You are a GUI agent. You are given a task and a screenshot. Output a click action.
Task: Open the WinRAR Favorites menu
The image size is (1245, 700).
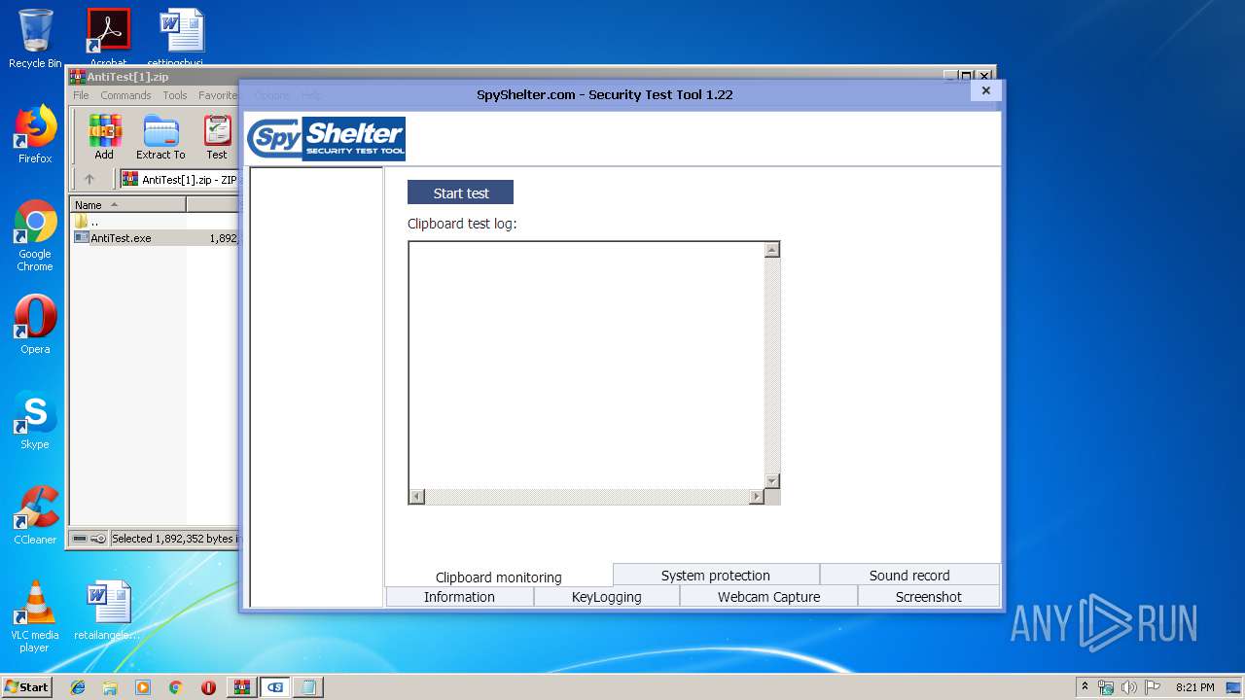click(218, 95)
